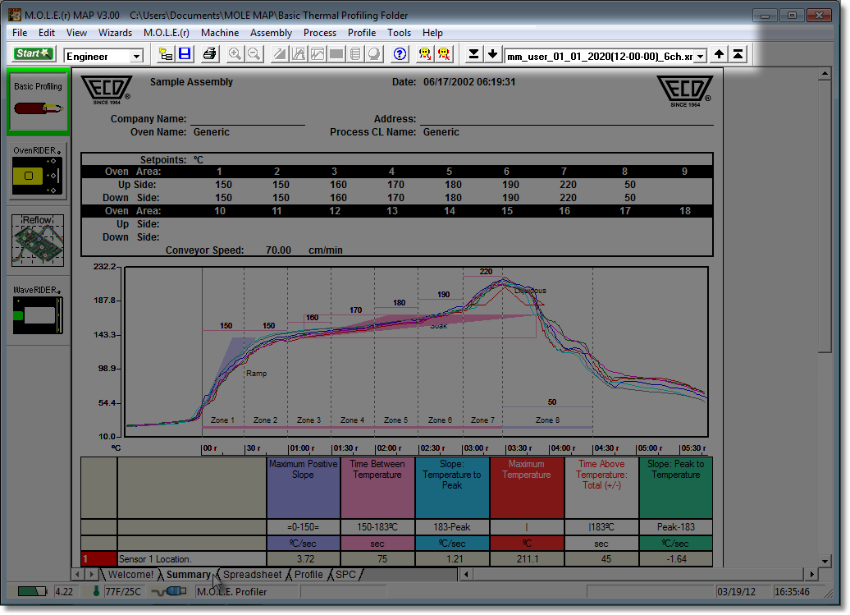Click the Zoom Out magnifier icon
850x615 pixels.
(254, 54)
